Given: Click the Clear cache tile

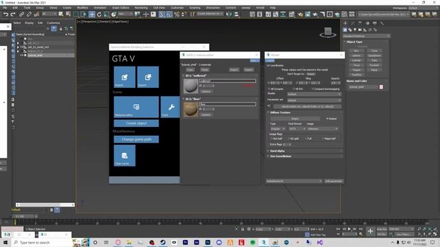Looking at the screenshot, I should tap(124, 156).
